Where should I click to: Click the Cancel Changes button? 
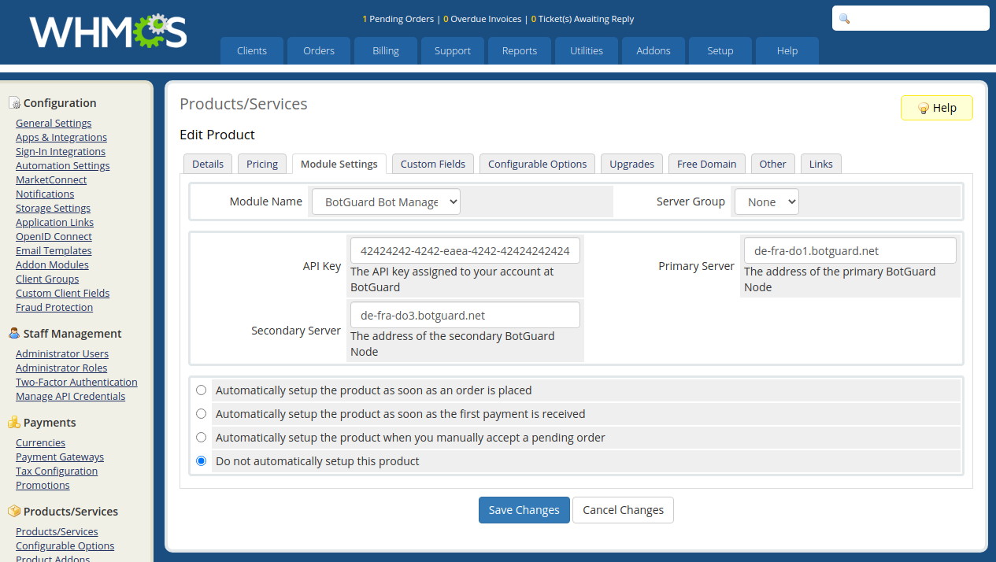[623, 510]
